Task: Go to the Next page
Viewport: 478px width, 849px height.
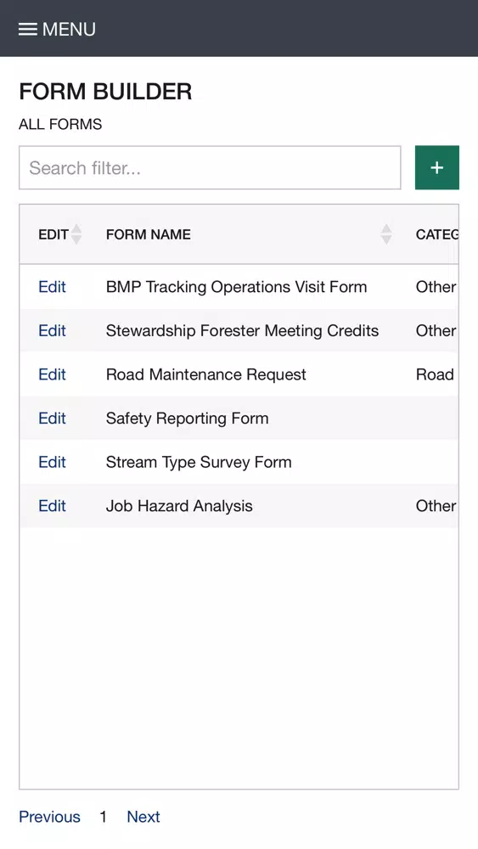Action: point(143,817)
